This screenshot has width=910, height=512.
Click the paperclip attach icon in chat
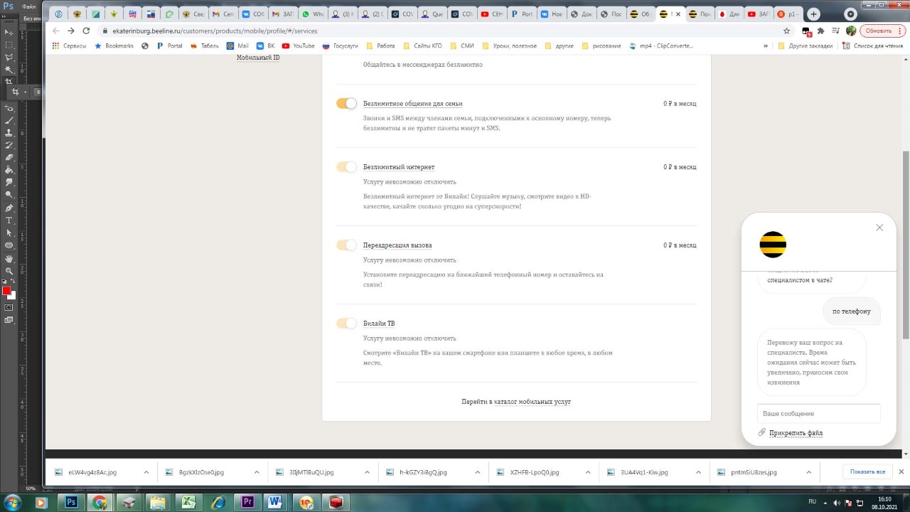pyautogui.click(x=761, y=432)
